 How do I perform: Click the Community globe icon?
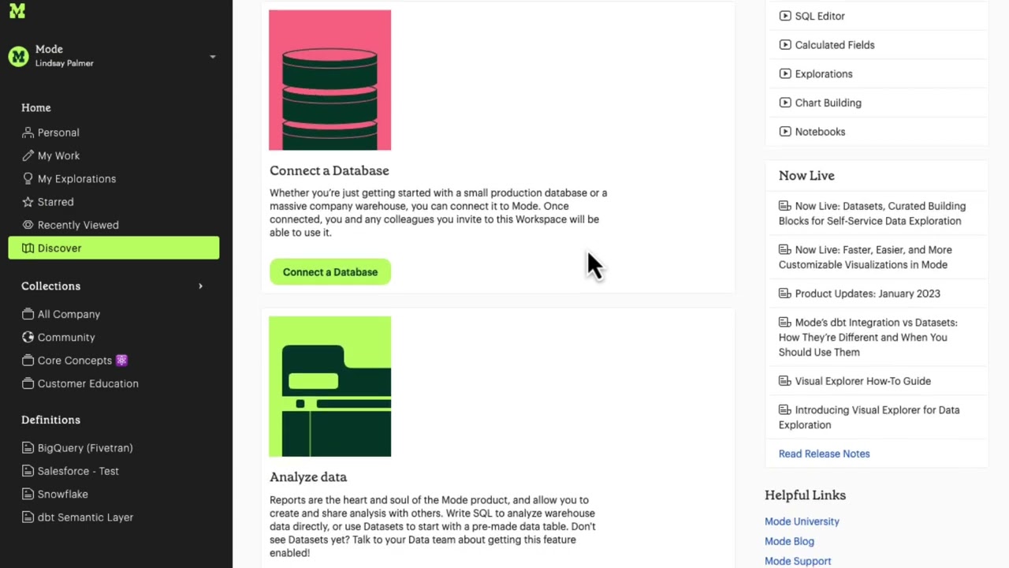(x=28, y=337)
